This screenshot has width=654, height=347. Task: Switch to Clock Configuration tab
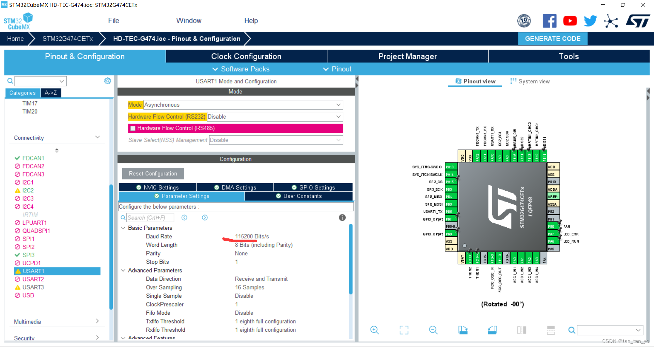point(246,56)
